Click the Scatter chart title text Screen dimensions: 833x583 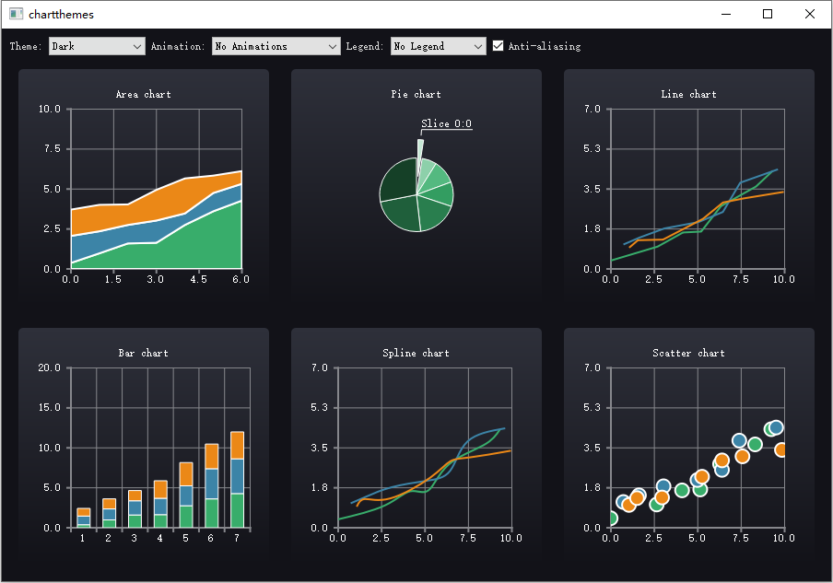point(688,353)
